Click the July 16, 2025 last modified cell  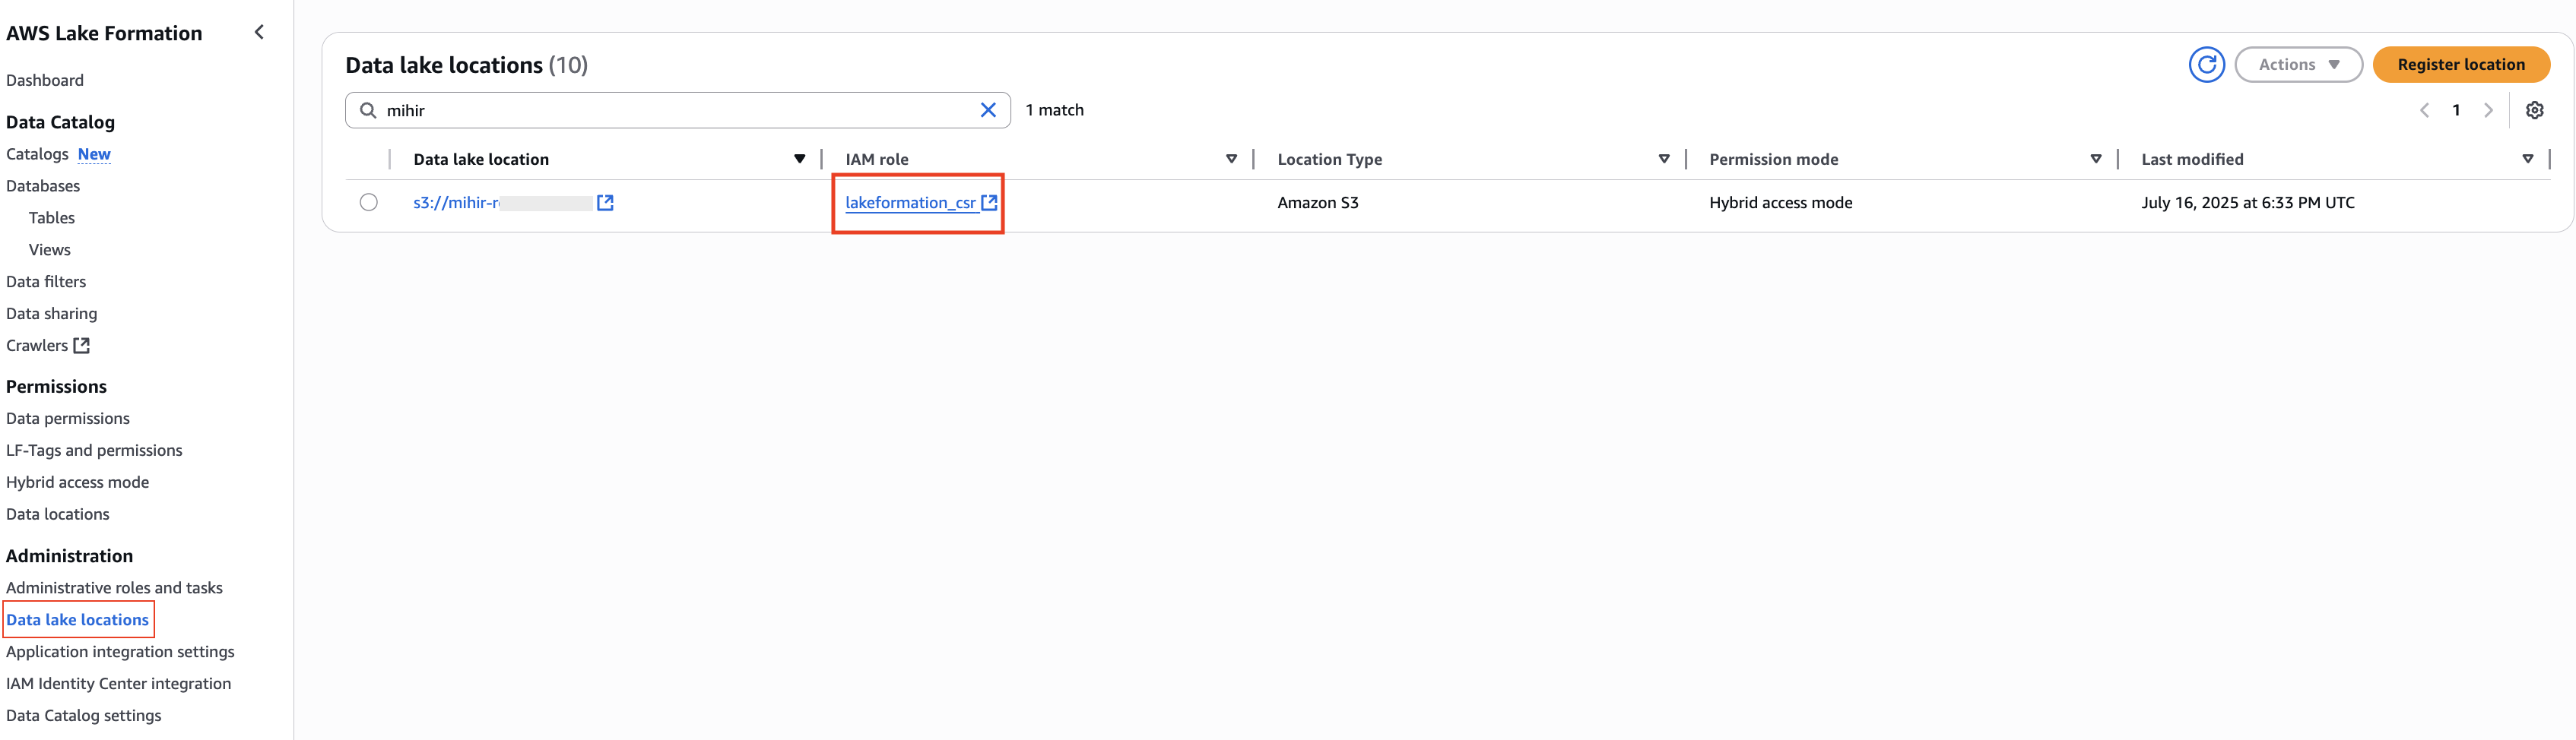2247,203
